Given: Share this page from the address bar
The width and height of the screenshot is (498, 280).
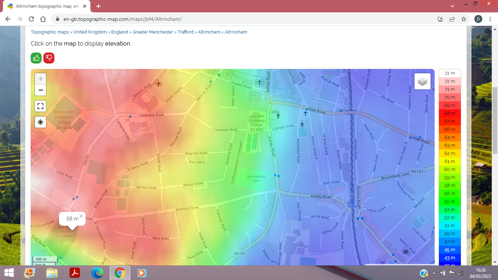Looking at the screenshot, I should click(452, 19).
